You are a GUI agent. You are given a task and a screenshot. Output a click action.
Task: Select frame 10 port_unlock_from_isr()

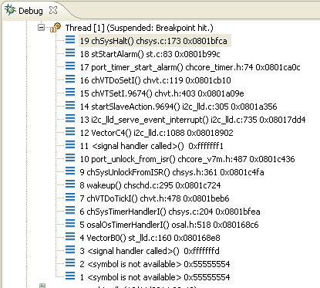pyautogui.click(x=187, y=159)
